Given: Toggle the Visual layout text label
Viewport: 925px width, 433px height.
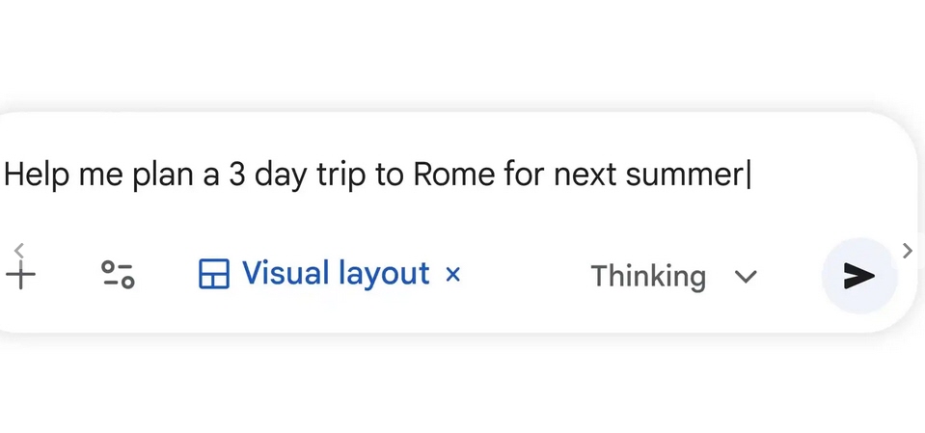Looking at the screenshot, I should [x=336, y=274].
